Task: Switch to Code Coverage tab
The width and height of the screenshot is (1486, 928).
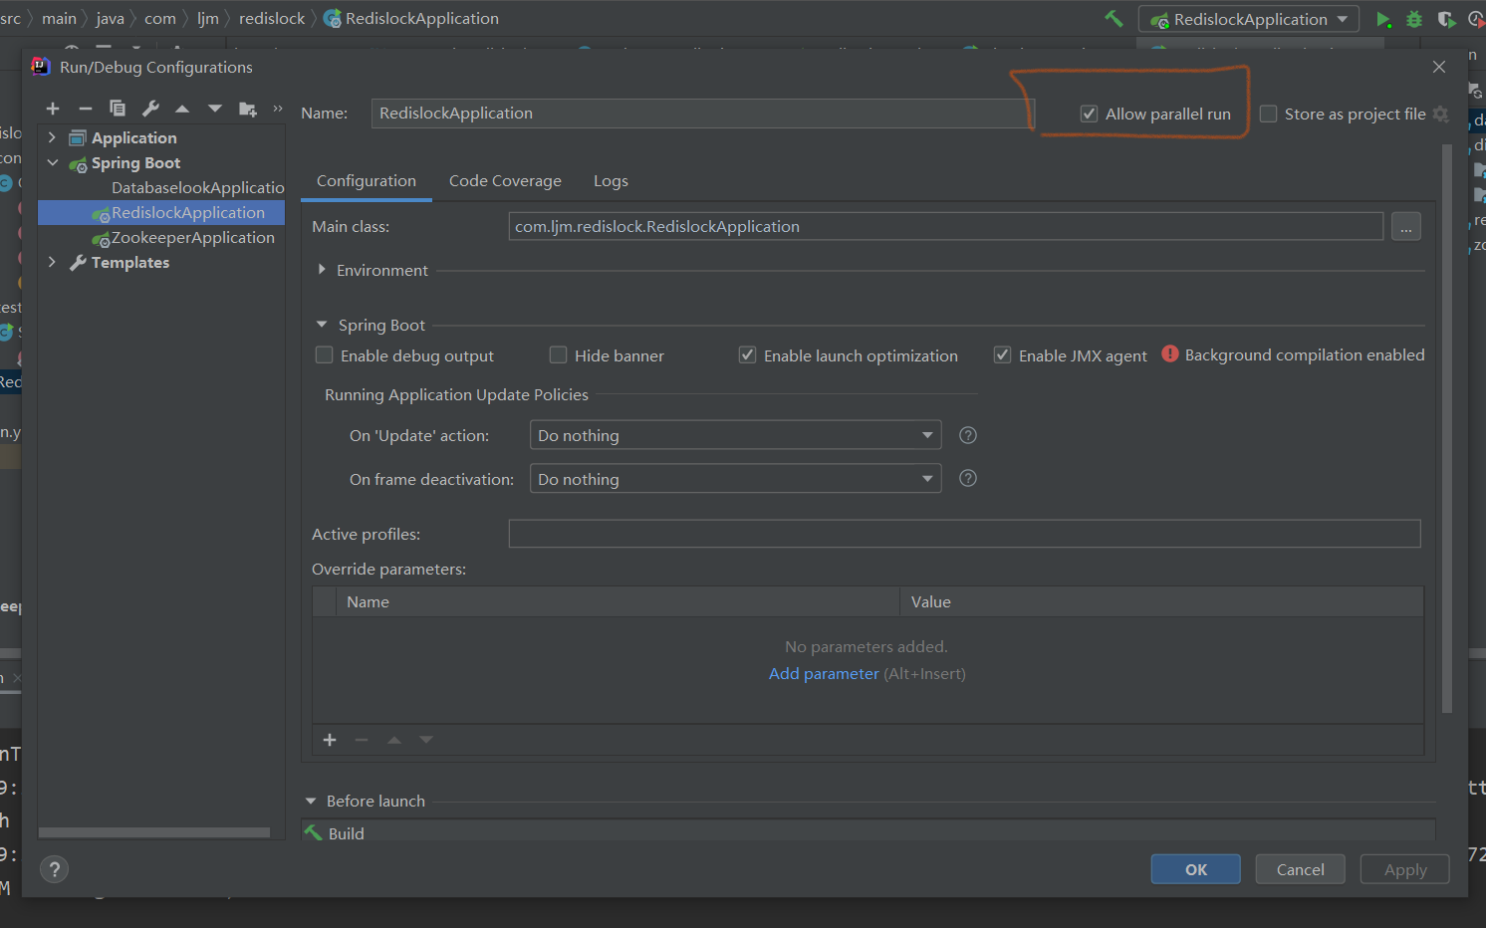Action: point(505,181)
